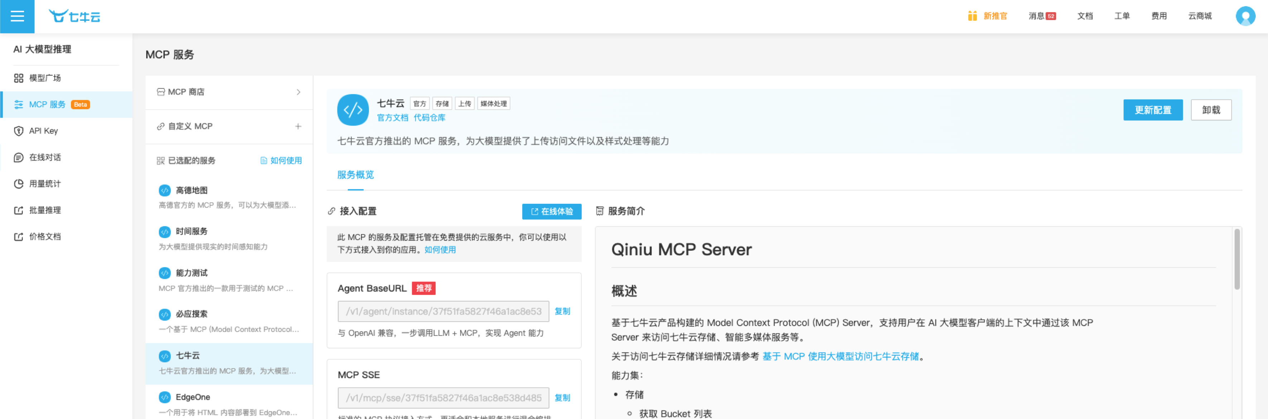
Task: Click the gift icon next to 新推官
Action: (x=972, y=16)
